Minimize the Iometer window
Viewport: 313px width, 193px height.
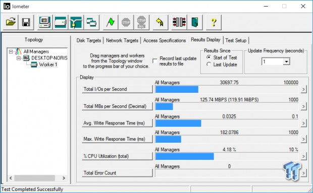point(266,6)
